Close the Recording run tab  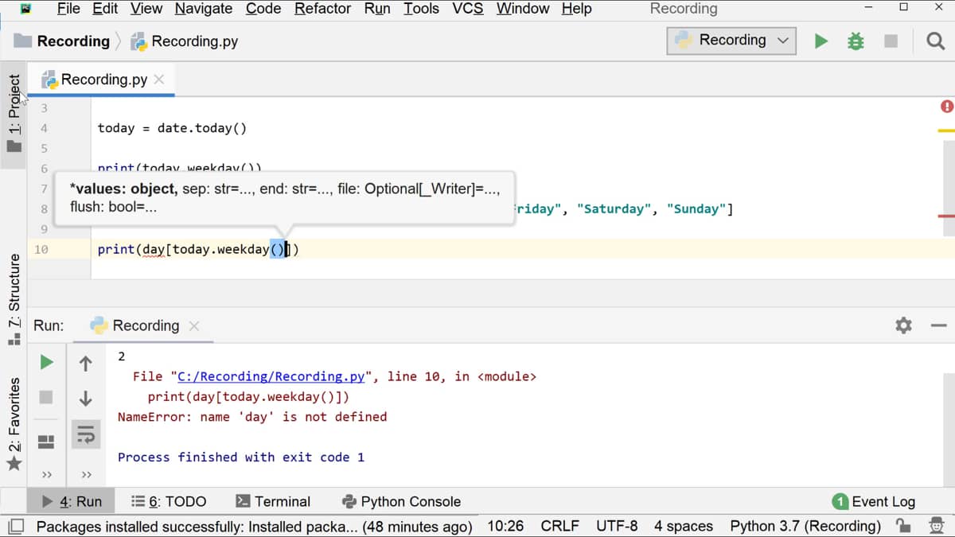pyautogui.click(x=194, y=326)
